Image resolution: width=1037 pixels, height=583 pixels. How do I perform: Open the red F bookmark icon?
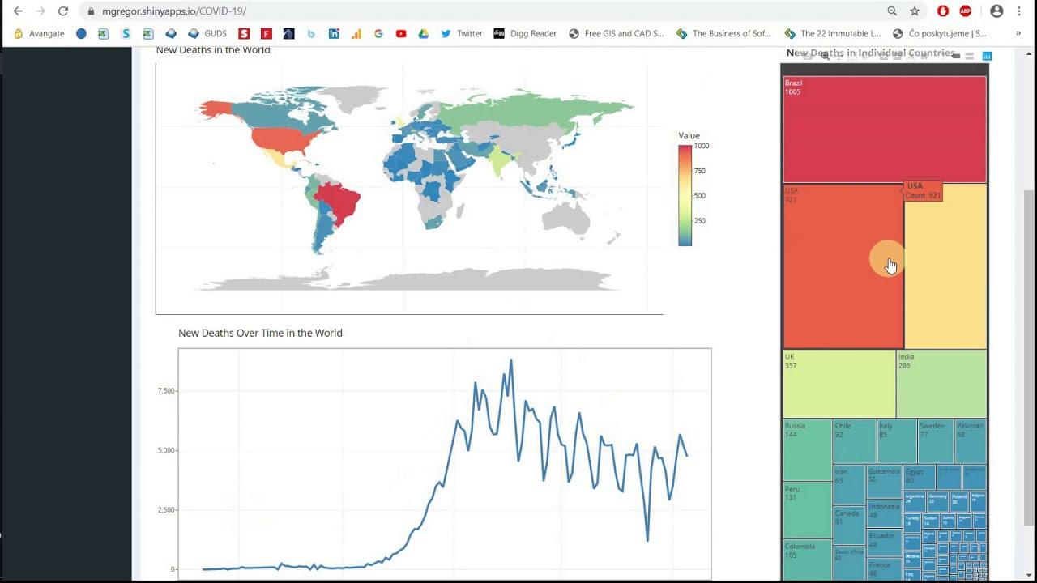tap(266, 34)
